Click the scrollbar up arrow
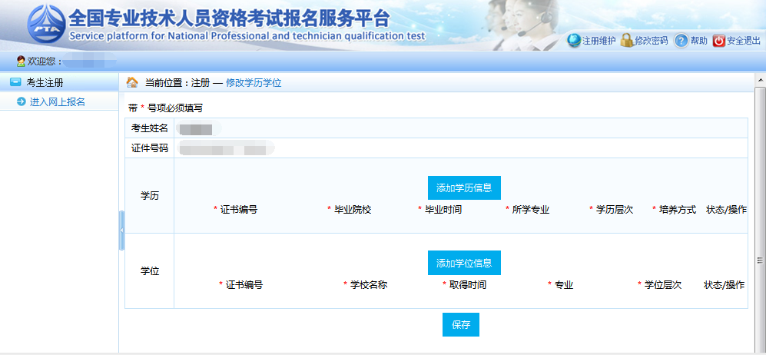The image size is (766, 355). [760, 80]
